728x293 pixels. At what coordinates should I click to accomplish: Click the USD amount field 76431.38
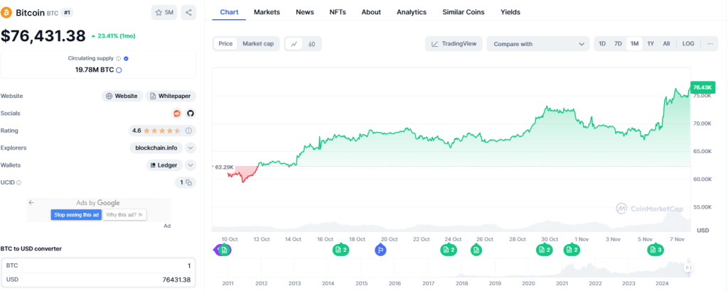coord(98,280)
